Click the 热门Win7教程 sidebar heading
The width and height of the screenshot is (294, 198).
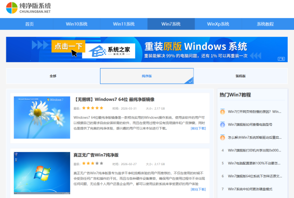point(235,95)
